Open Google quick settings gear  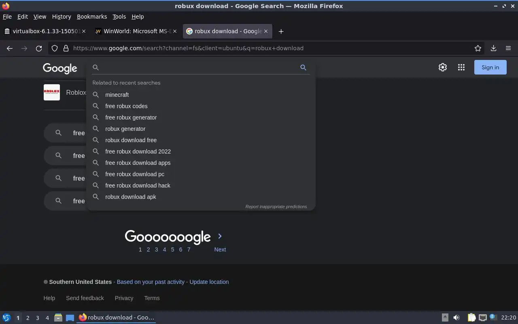(443, 67)
